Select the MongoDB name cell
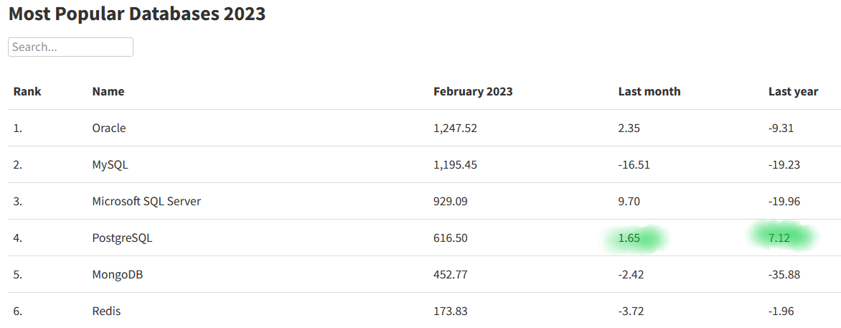 pos(118,275)
